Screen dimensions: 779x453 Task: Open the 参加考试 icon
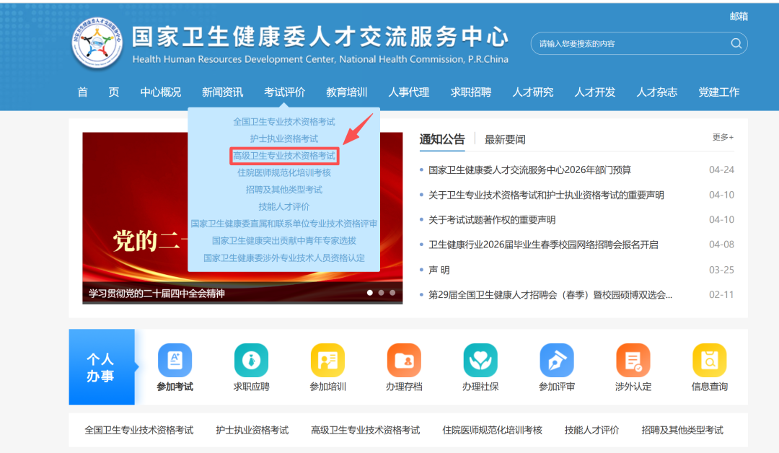175,360
